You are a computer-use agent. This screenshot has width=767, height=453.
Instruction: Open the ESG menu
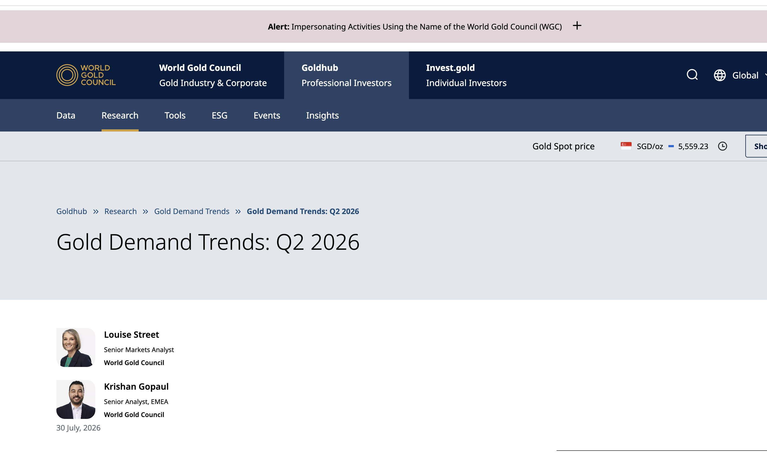pos(219,115)
